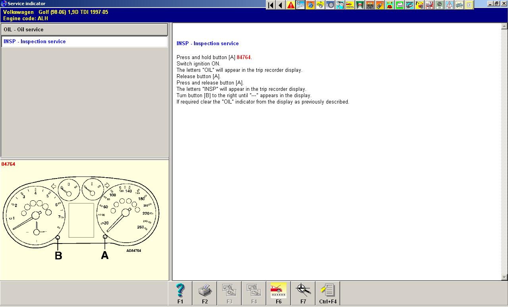Screen dimensions: 508x307
Task: Open the pale yellow page toolbar icon
Action: pyautogui.click(x=469, y=5)
